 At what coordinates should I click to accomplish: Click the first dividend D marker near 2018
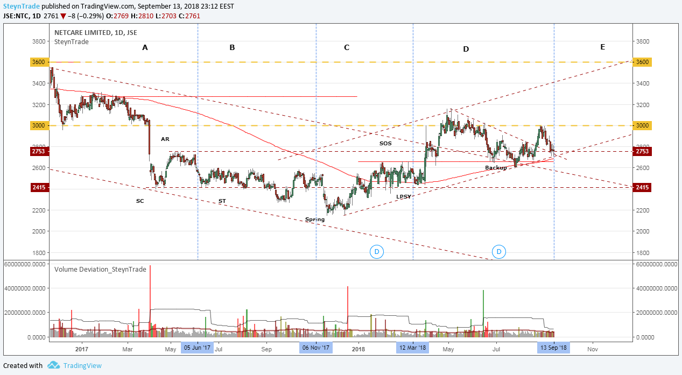377,251
